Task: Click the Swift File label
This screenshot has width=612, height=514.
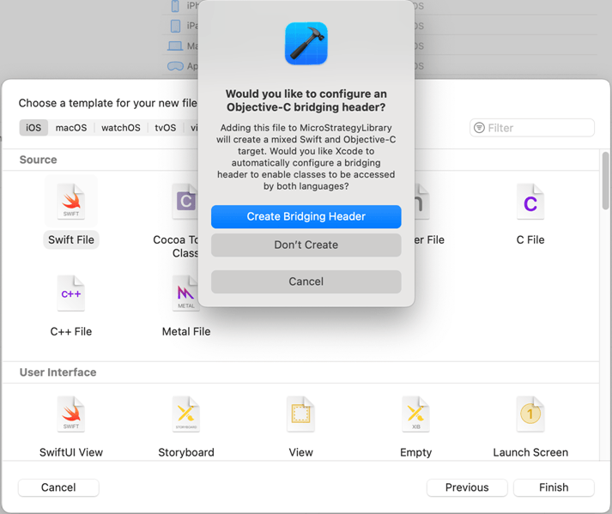Action: click(71, 239)
